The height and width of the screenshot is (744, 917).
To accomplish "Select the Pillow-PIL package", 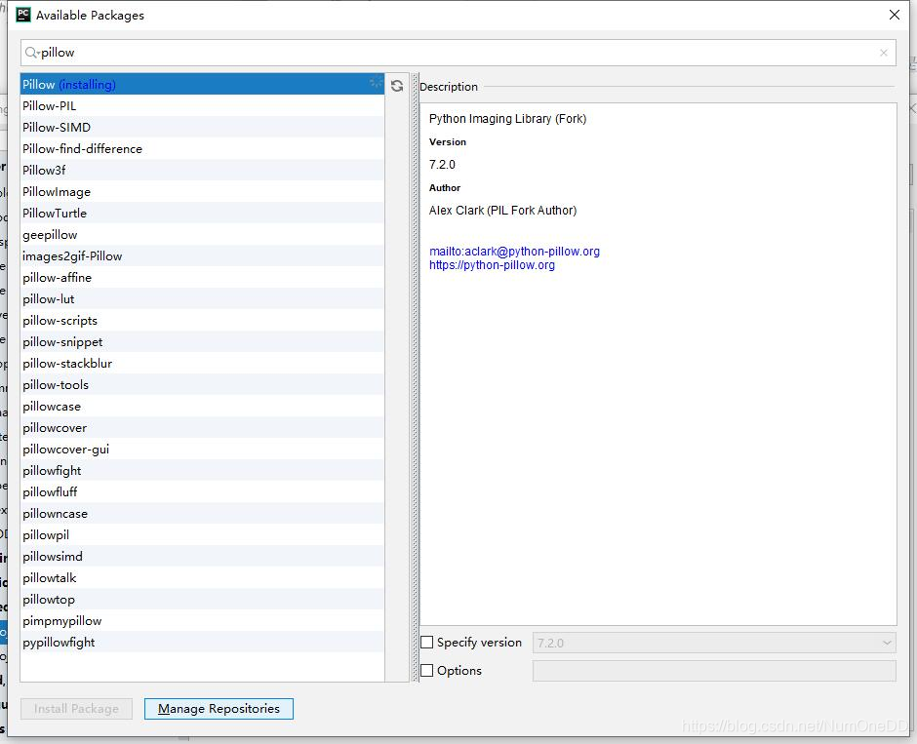I will click(x=202, y=105).
